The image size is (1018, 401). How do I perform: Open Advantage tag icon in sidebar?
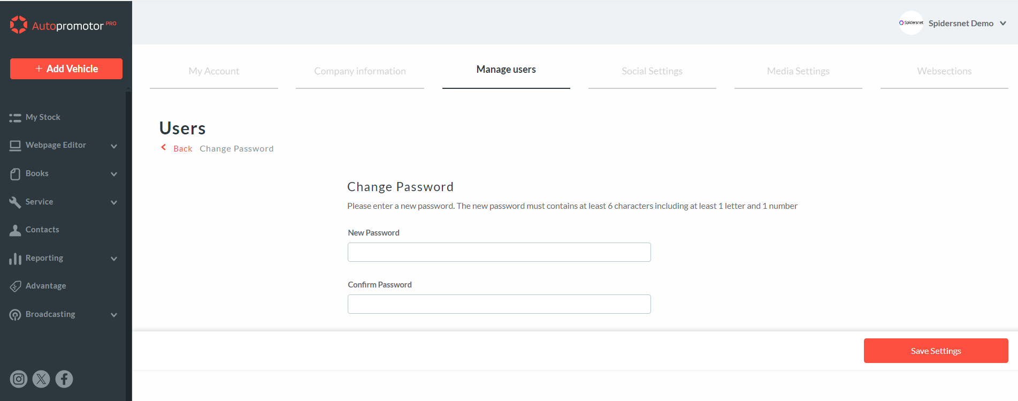[15, 286]
